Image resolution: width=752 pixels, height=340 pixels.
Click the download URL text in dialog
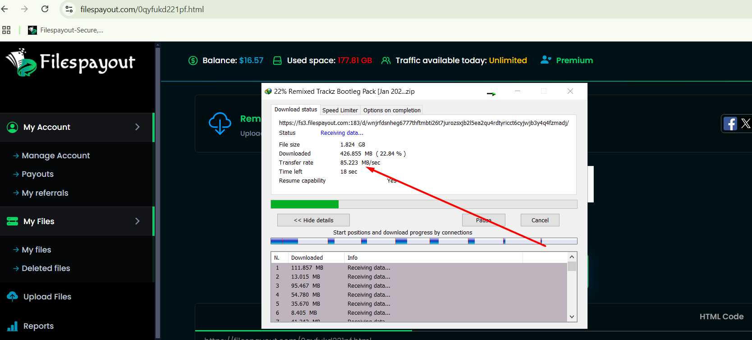tap(424, 123)
